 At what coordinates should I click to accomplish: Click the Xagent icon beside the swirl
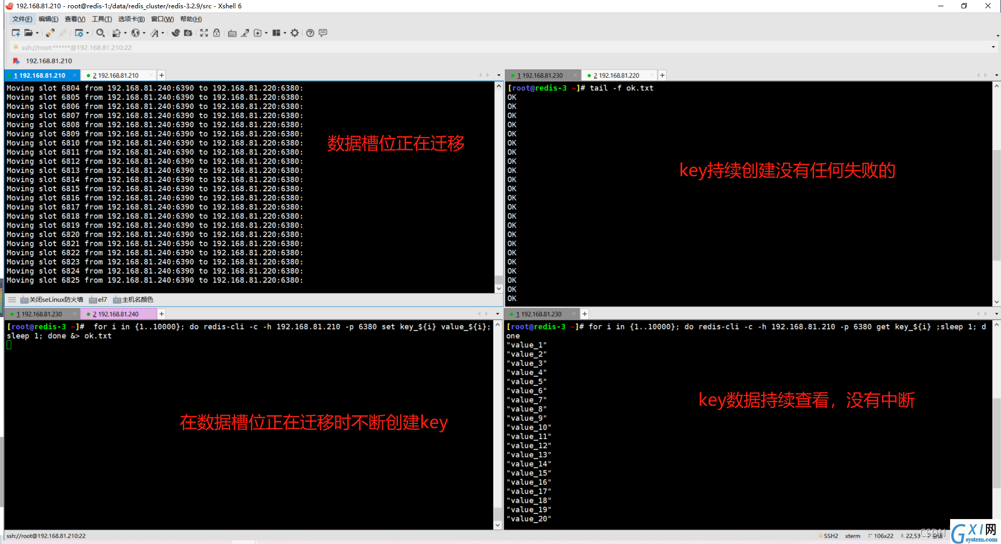tap(188, 33)
